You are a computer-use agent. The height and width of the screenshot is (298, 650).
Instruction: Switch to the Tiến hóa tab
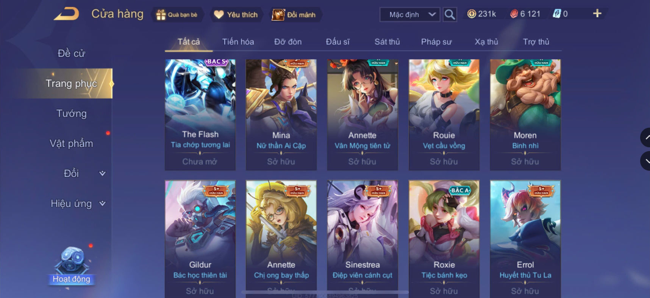point(238,42)
